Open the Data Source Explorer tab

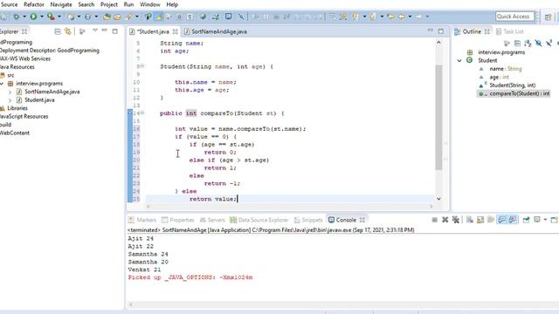click(259, 220)
